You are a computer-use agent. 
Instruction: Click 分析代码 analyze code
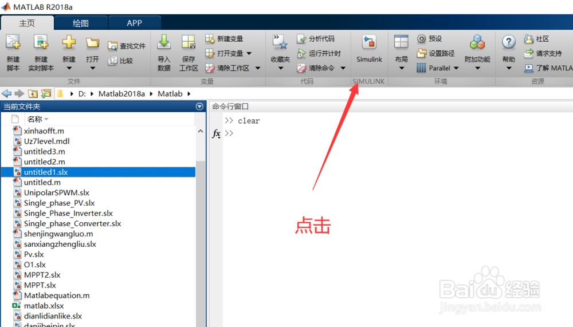(316, 39)
